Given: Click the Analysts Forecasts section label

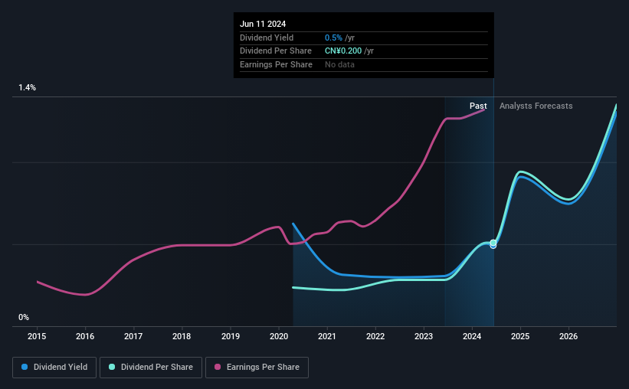Looking at the screenshot, I should coord(536,106).
